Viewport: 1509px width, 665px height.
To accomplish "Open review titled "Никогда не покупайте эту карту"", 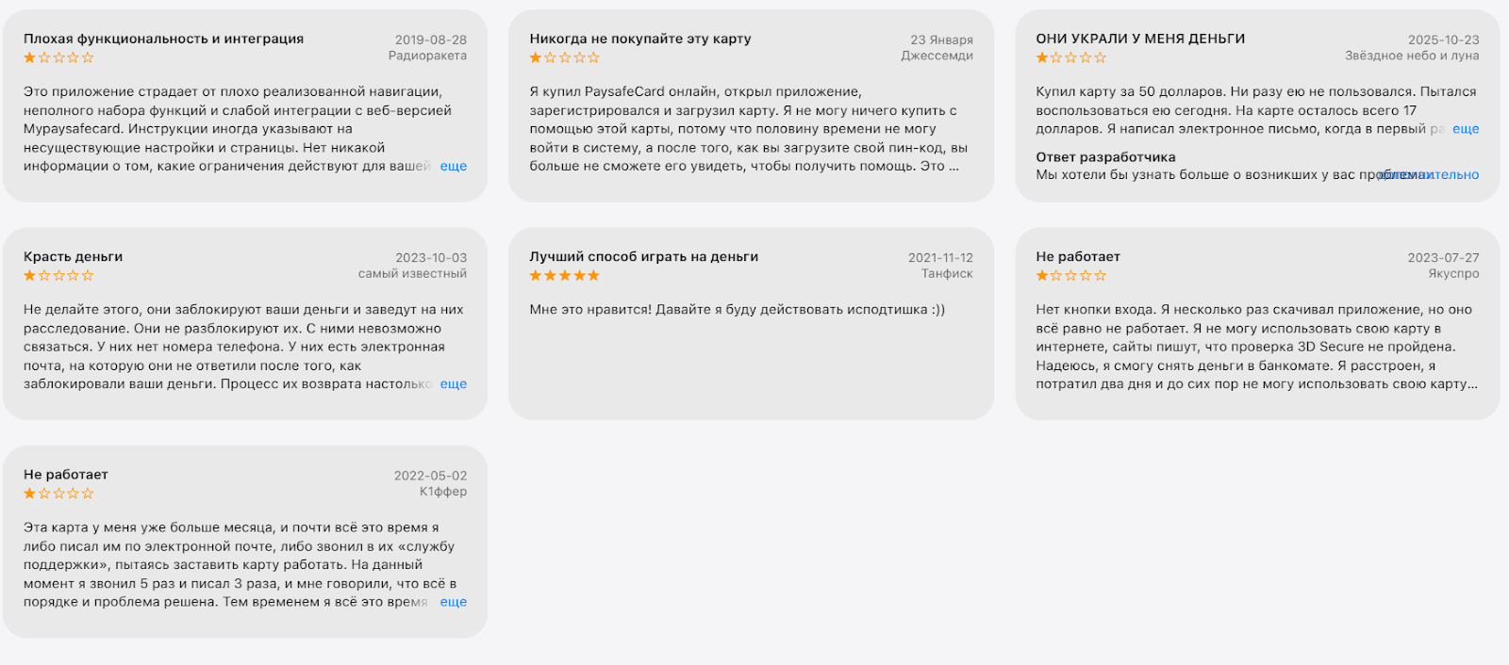I will point(639,39).
